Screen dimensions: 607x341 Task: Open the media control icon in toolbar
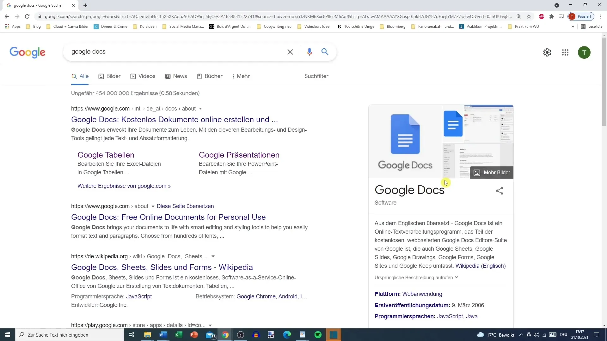pyautogui.click(x=561, y=16)
